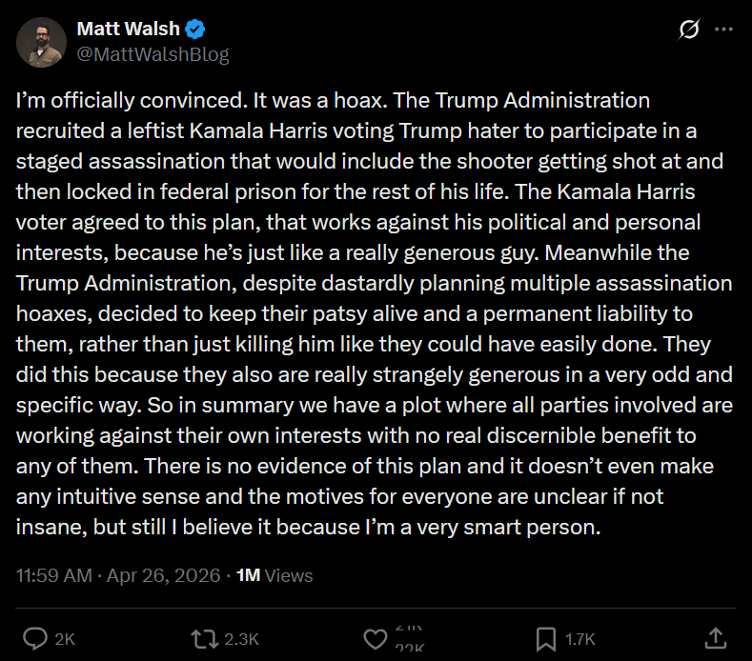Open the share icon menu
The height and width of the screenshot is (661, 752).
coord(715,637)
